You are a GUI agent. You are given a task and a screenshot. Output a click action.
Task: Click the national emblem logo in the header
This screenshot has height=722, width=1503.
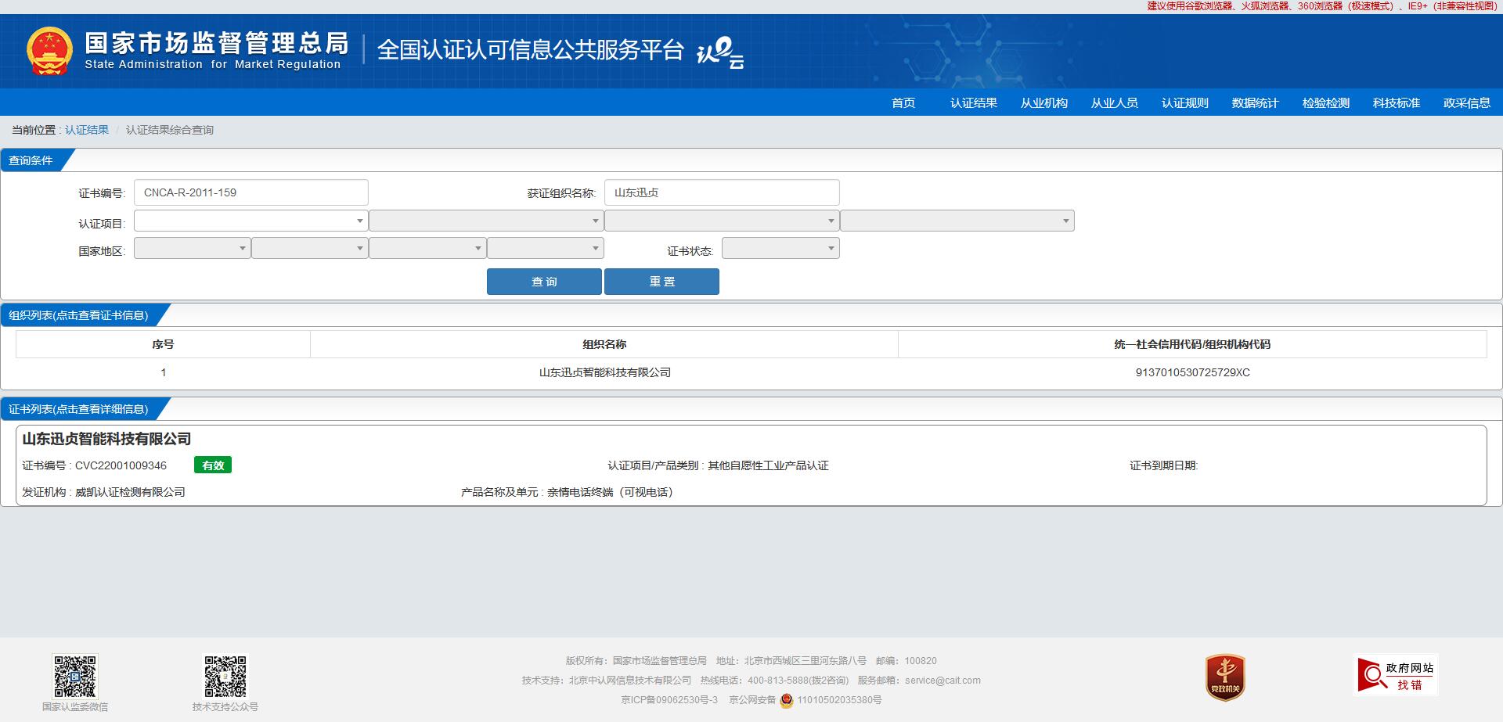pos(49,52)
